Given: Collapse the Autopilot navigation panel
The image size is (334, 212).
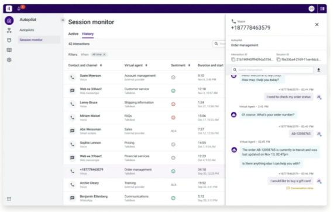Looking at the screenshot, I should pyautogui.click(x=63, y=20).
